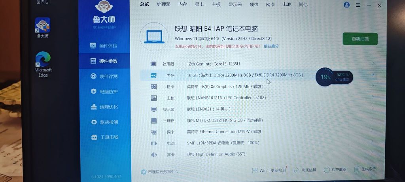Follow the 前往跑分 link
The width and height of the screenshot is (405, 182).
click(x=271, y=47)
